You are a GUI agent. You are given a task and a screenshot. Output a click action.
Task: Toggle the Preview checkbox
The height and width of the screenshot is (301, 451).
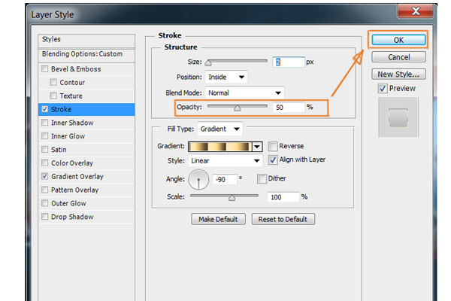pyautogui.click(x=383, y=89)
